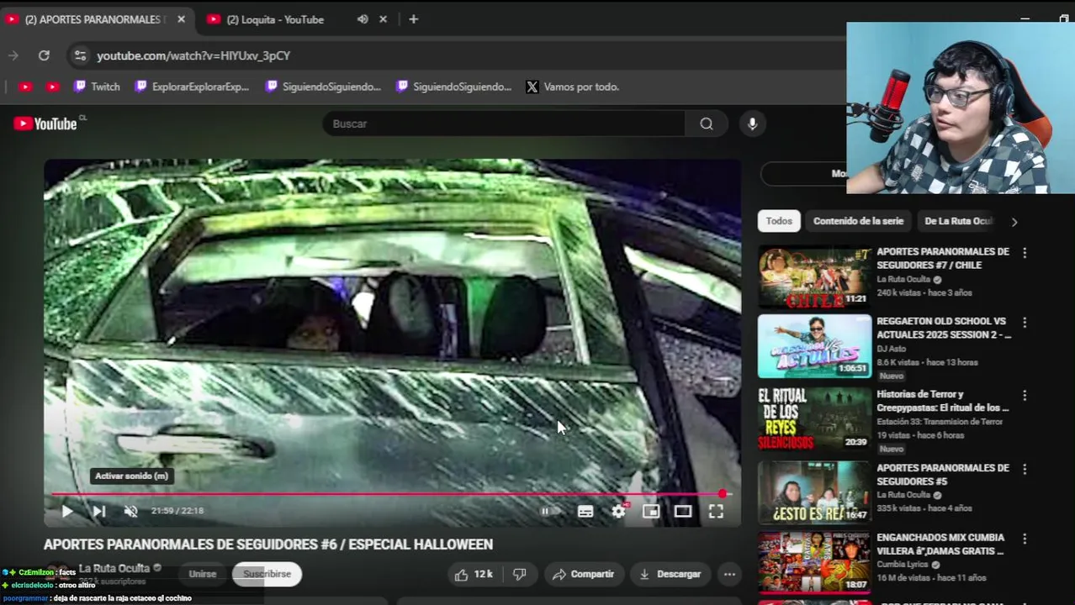Screen dimensions: 1075x605
Task: Open the Aportes Paranormales #5 thumbnail
Action: pos(814,492)
